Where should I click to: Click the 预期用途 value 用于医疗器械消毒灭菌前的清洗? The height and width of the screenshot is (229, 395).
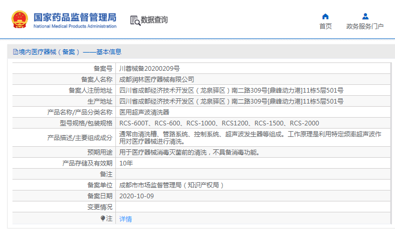189,152
